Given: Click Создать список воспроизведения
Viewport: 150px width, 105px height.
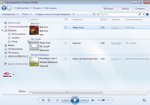Looking at the screenshot, I should (53, 14).
